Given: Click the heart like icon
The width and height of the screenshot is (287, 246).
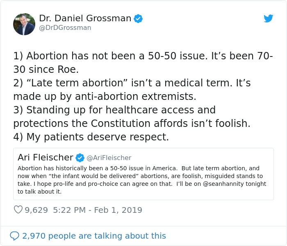Looking at the screenshot, I should [18, 210].
